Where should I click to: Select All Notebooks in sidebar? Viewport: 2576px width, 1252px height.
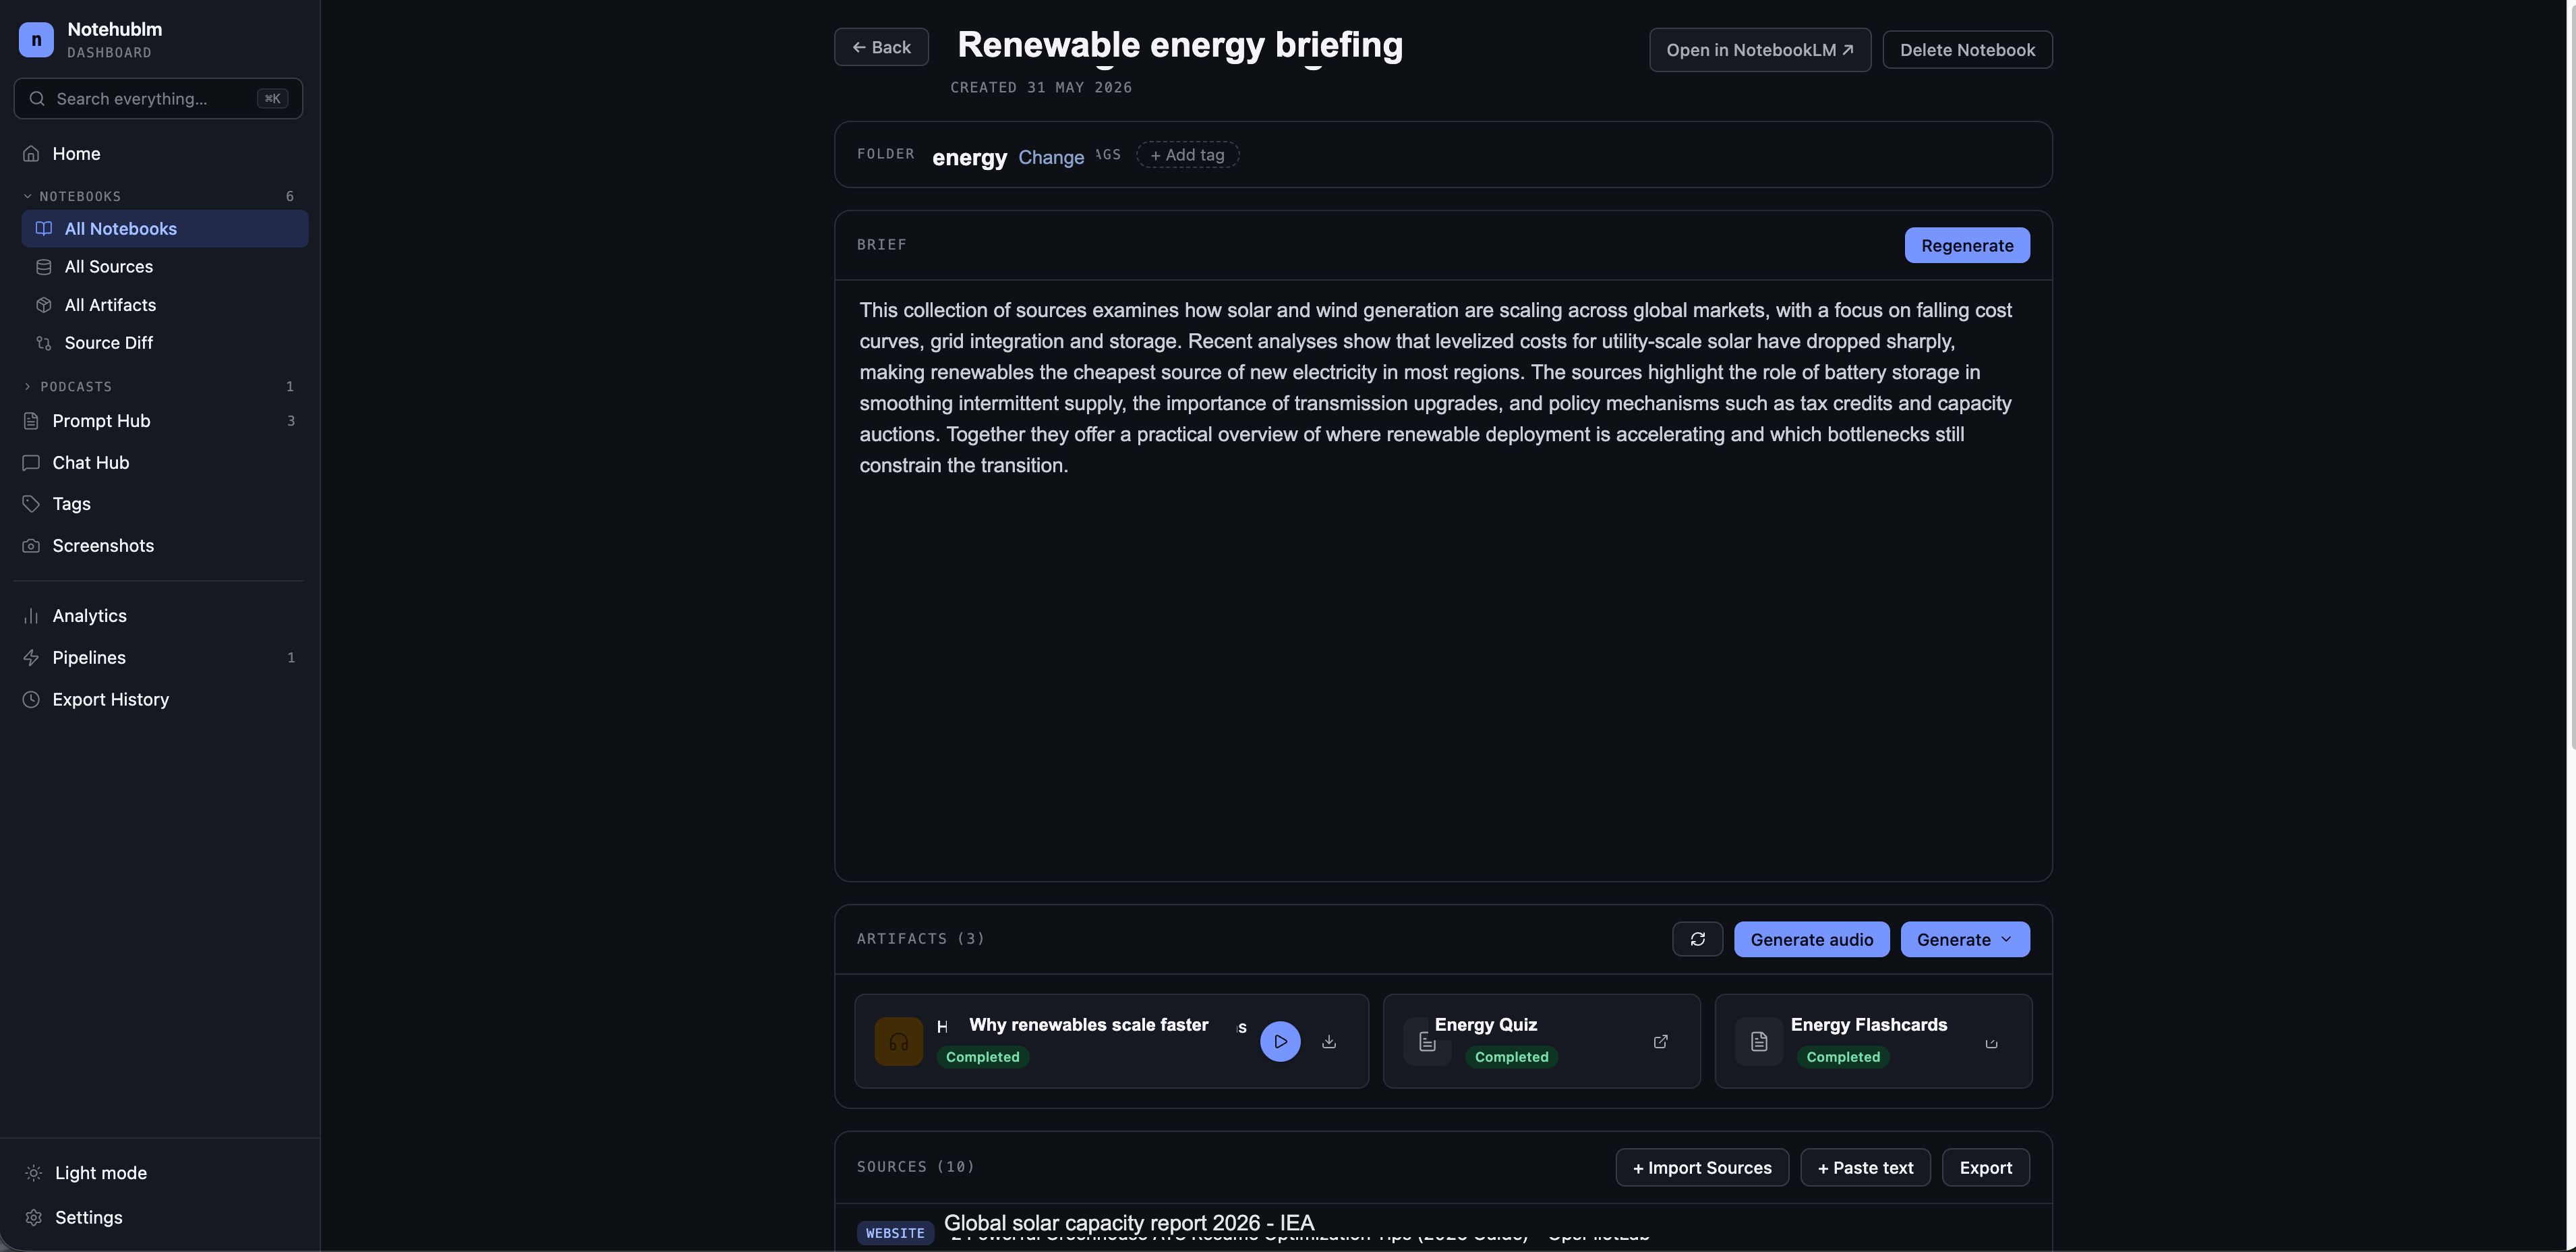(x=164, y=228)
